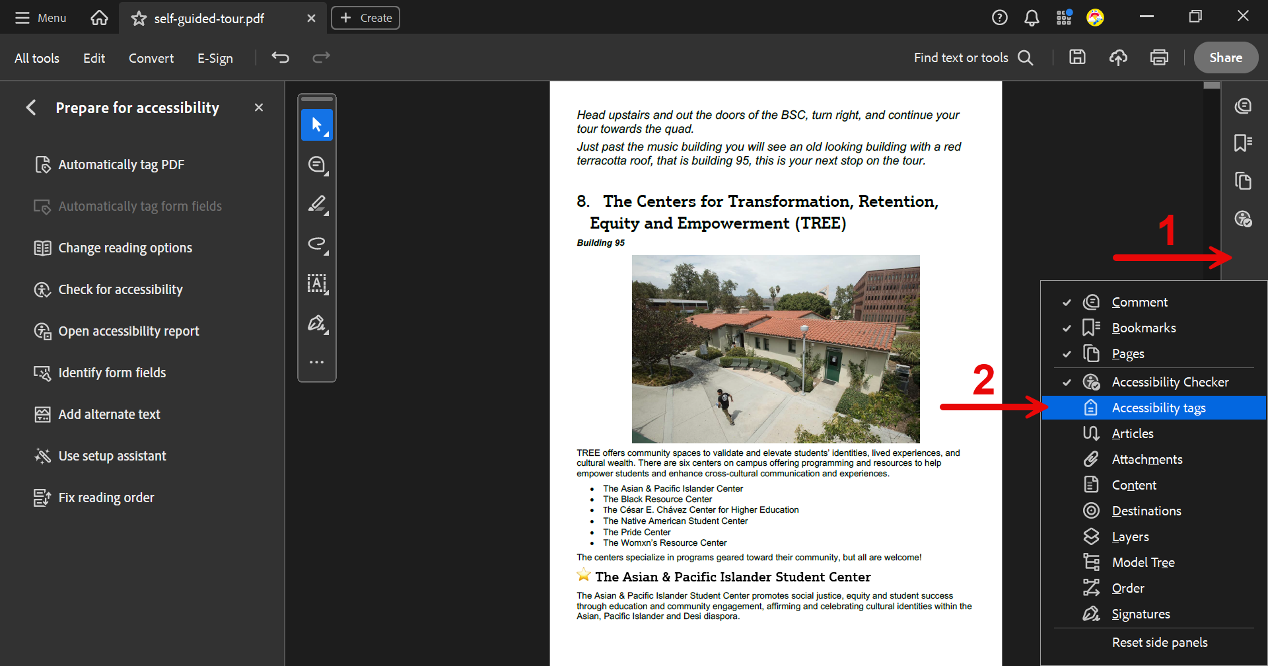Toggle off Accessibility Checker in the list
Screen dimensions: 1268x666
click(x=1170, y=382)
